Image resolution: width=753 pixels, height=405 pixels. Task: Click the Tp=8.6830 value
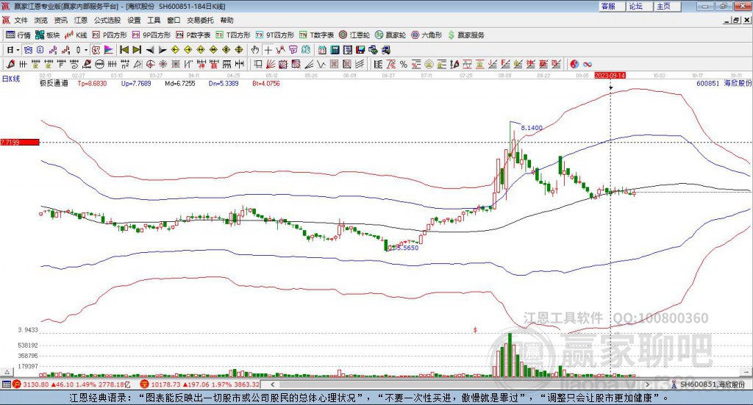click(92, 84)
